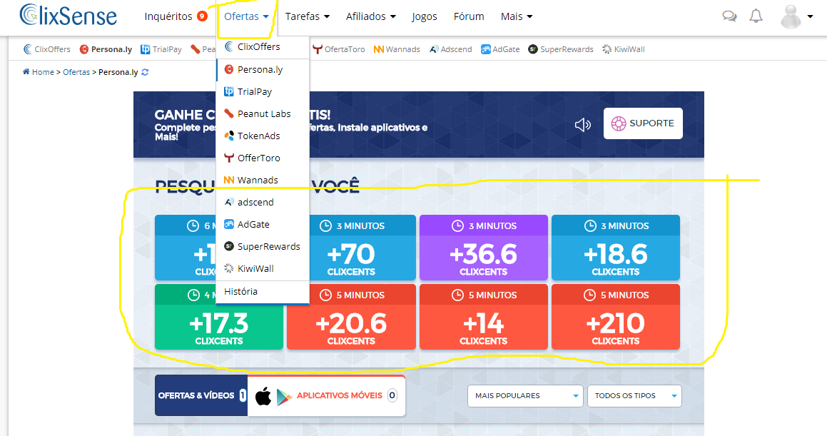Expand the Todos os Tipos filter
This screenshot has width=827, height=436.
click(634, 396)
